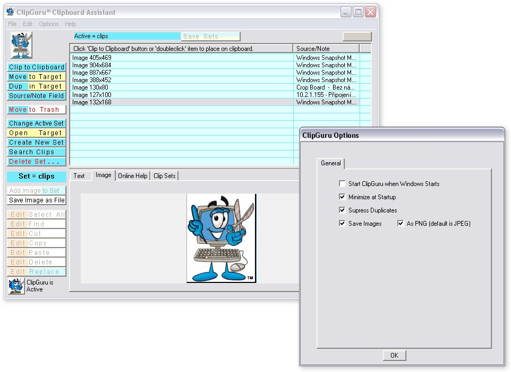
Task: Select the Image 405x469 row
Action: click(x=220, y=58)
